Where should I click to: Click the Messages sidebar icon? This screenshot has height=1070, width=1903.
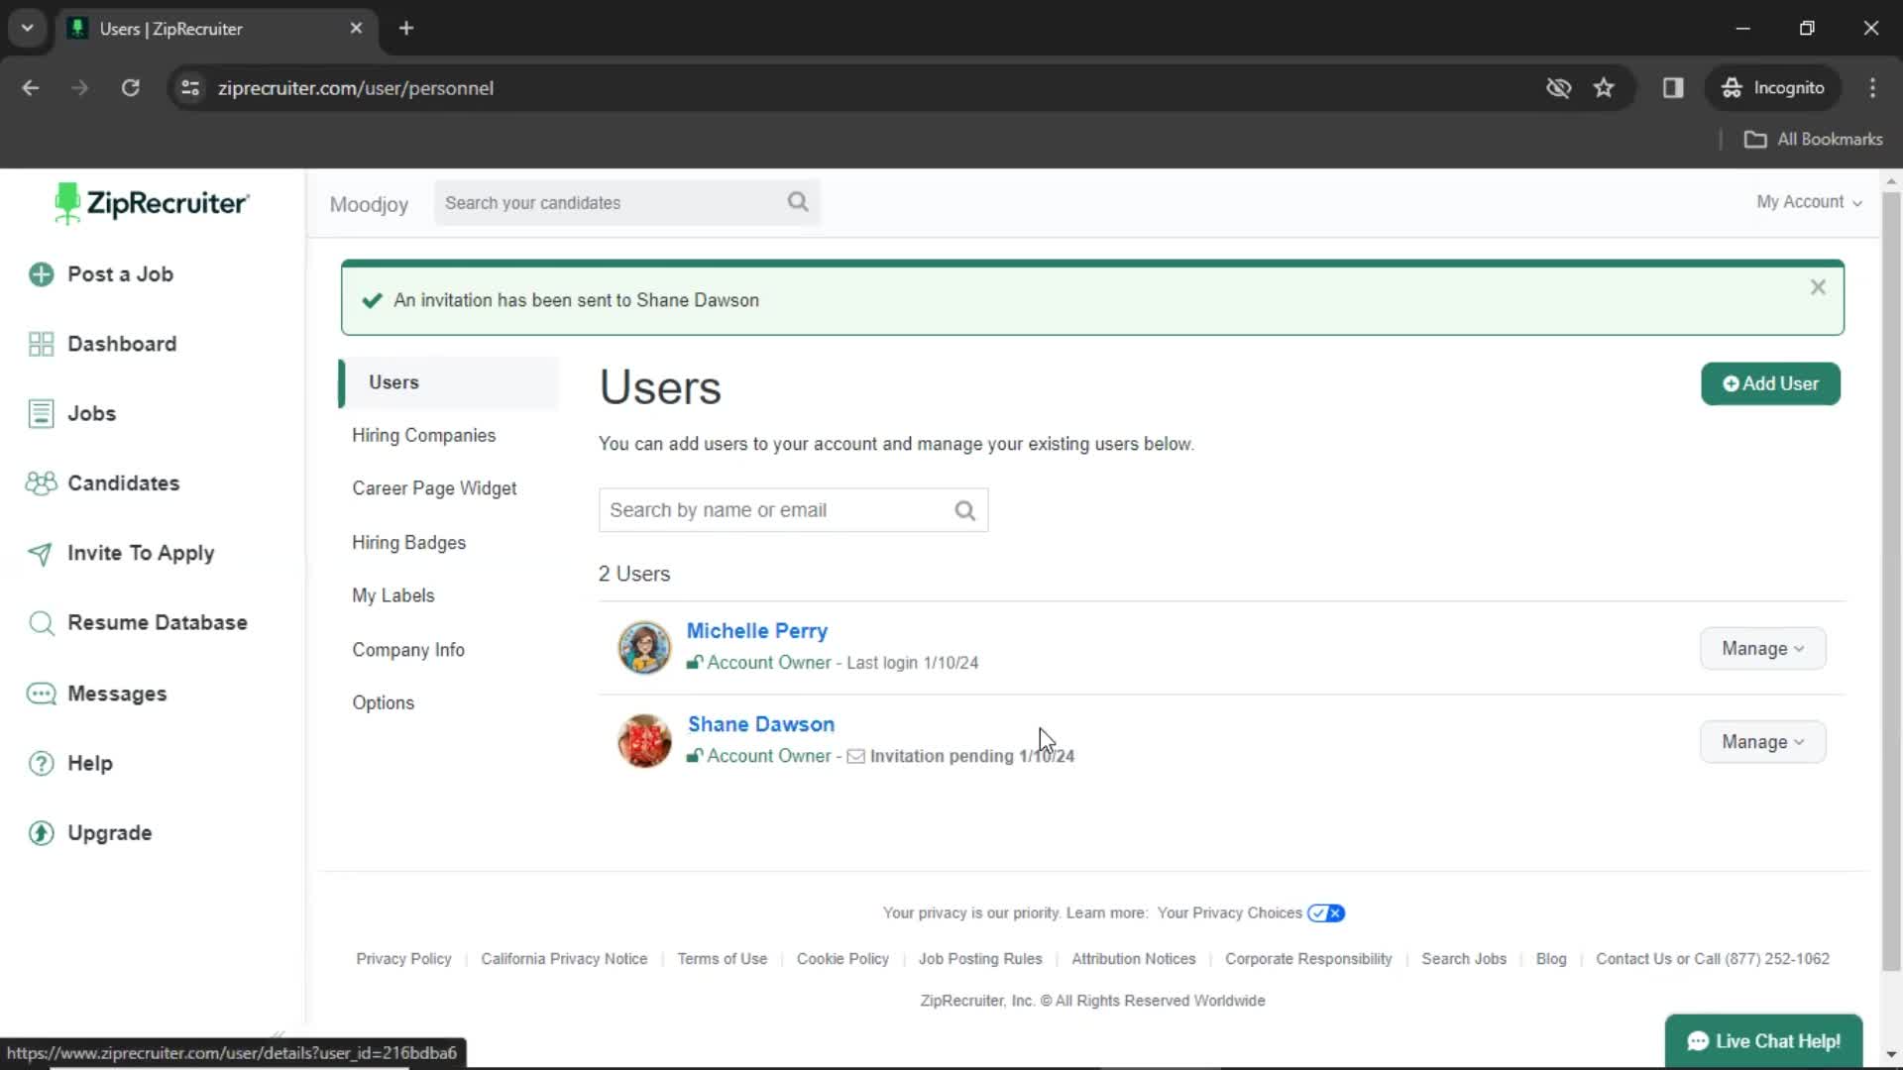point(42,694)
